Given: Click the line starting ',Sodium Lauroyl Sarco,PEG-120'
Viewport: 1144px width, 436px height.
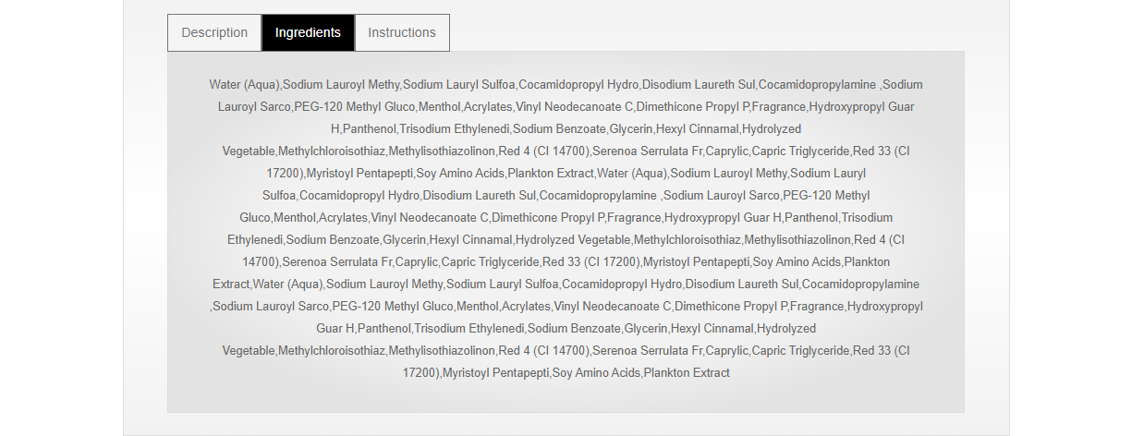Looking at the screenshot, I should coord(566,307).
